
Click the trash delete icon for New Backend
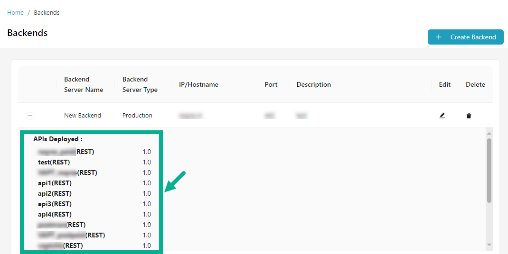click(469, 116)
